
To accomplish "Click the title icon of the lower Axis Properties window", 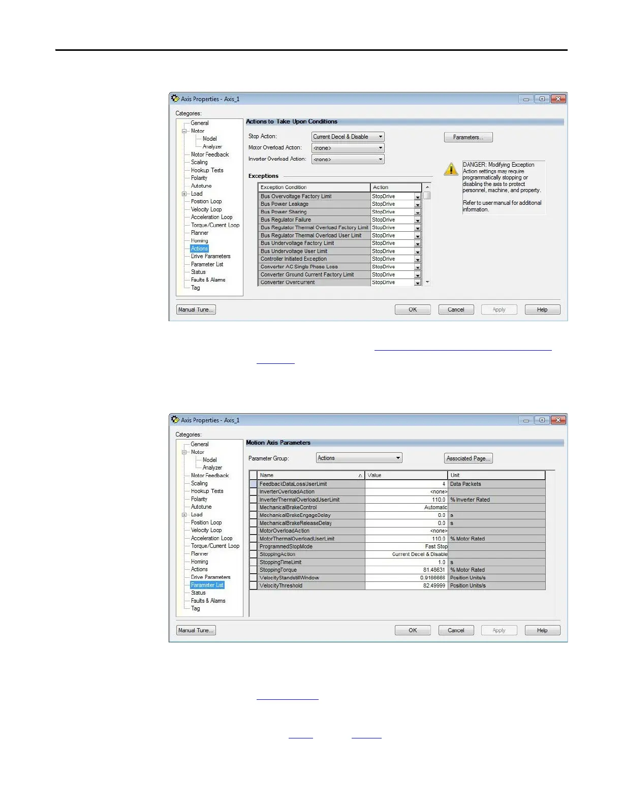I will click(x=175, y=420).
